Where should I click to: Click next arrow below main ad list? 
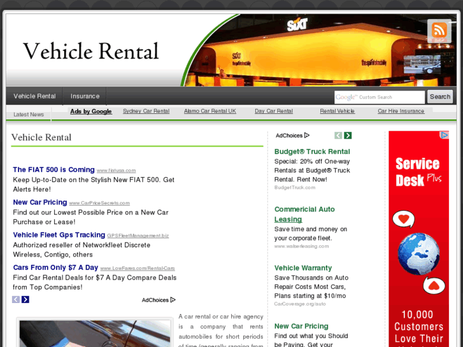pos(25,299)
